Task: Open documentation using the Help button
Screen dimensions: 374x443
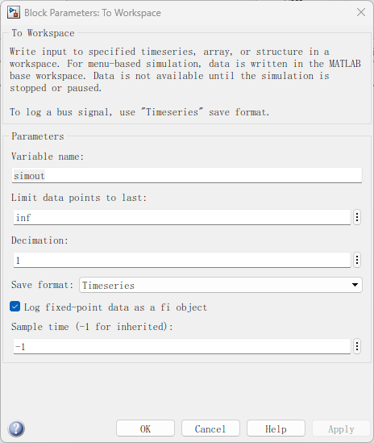Action: (x=276, y=428)
